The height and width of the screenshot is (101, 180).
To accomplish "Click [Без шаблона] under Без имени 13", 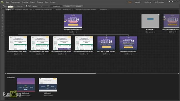I will 150,32.
